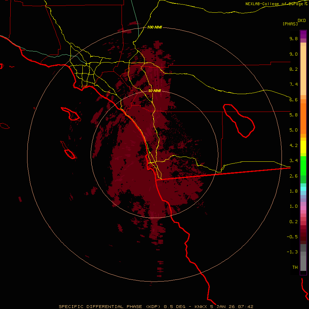Pick the cyan segment of the color bar
The width and height of the screenshot is (309, 309).
pyautogui.click(x=303, y=189)
